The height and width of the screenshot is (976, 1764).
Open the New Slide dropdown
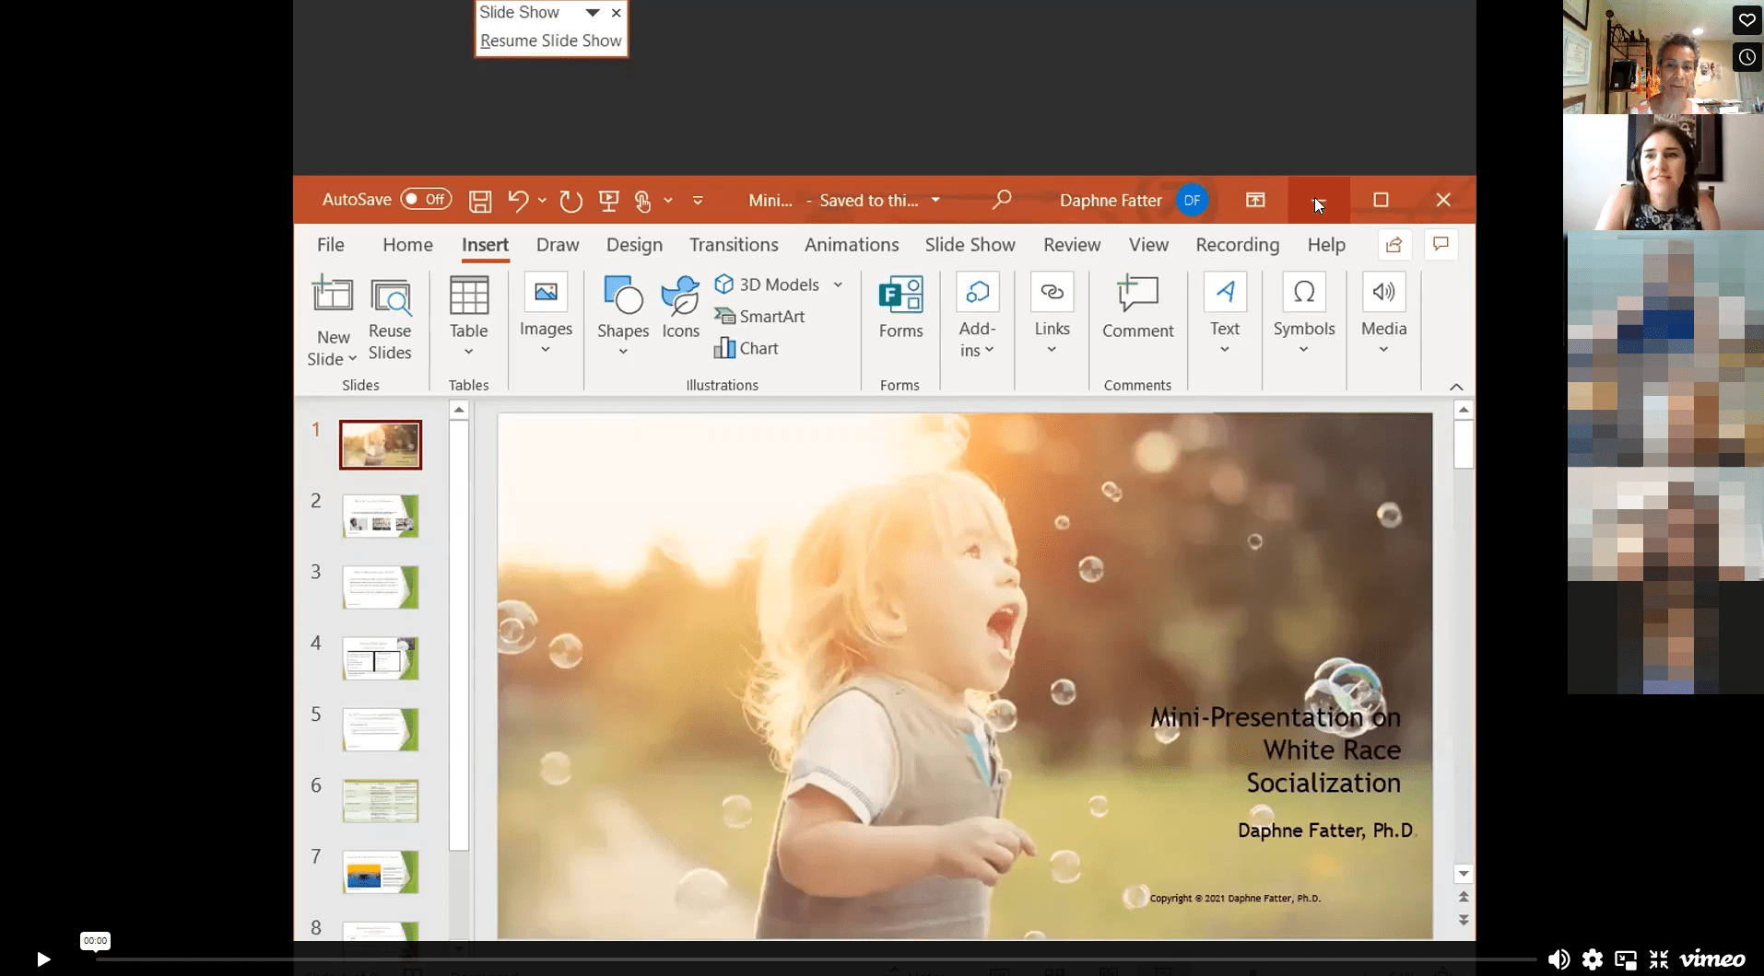333,349
